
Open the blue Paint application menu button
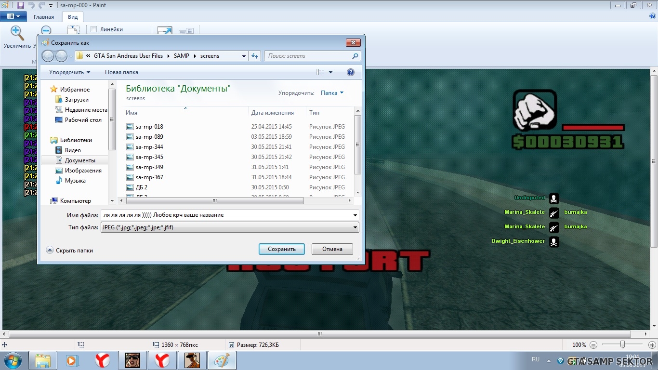[13, 16]
